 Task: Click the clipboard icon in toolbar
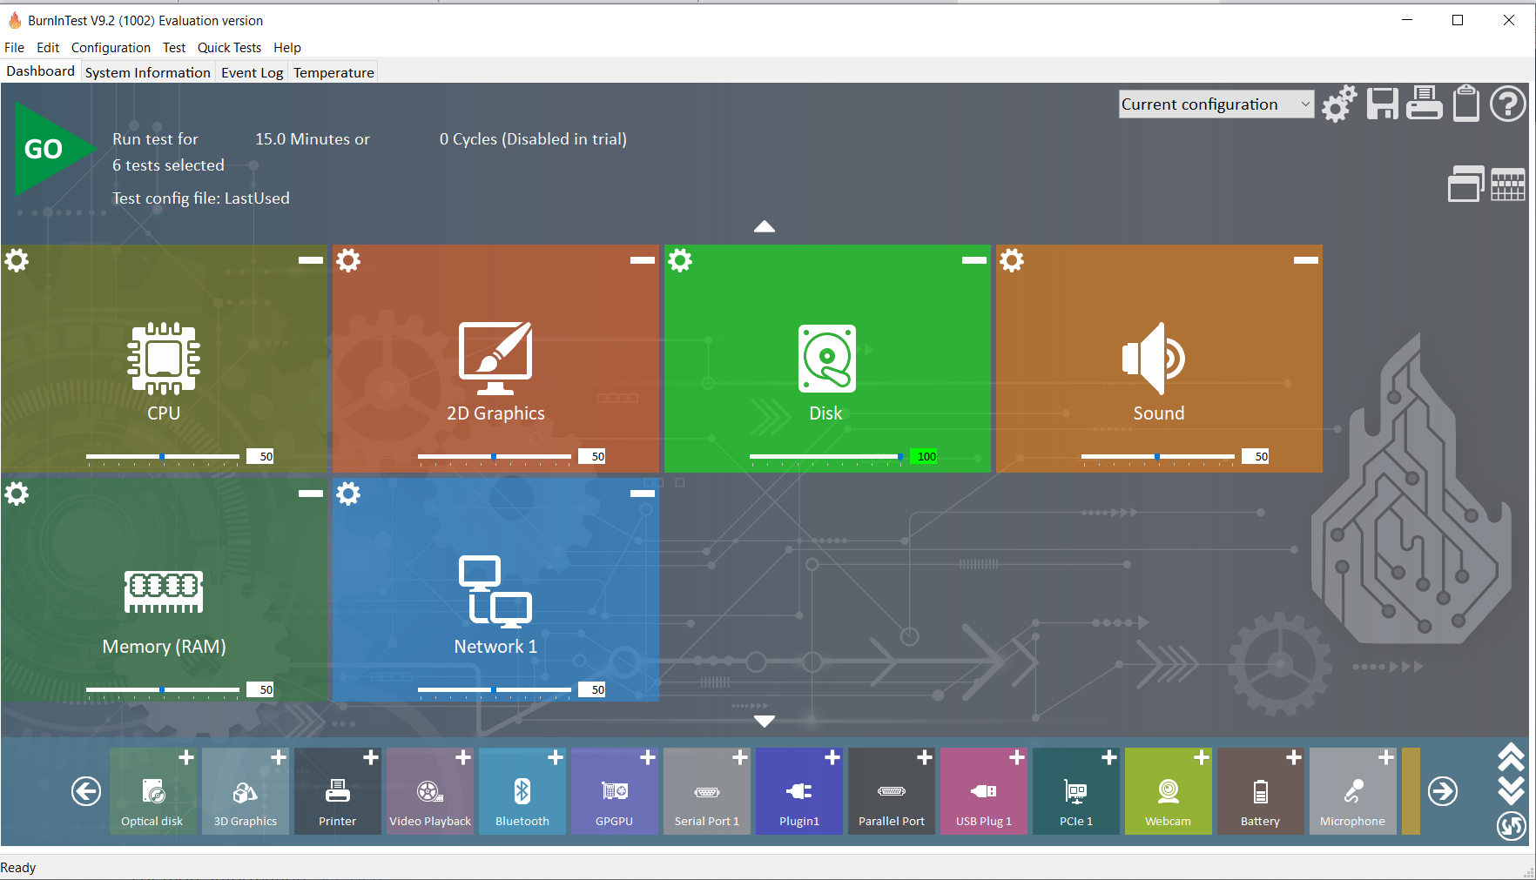[1466, 104]
